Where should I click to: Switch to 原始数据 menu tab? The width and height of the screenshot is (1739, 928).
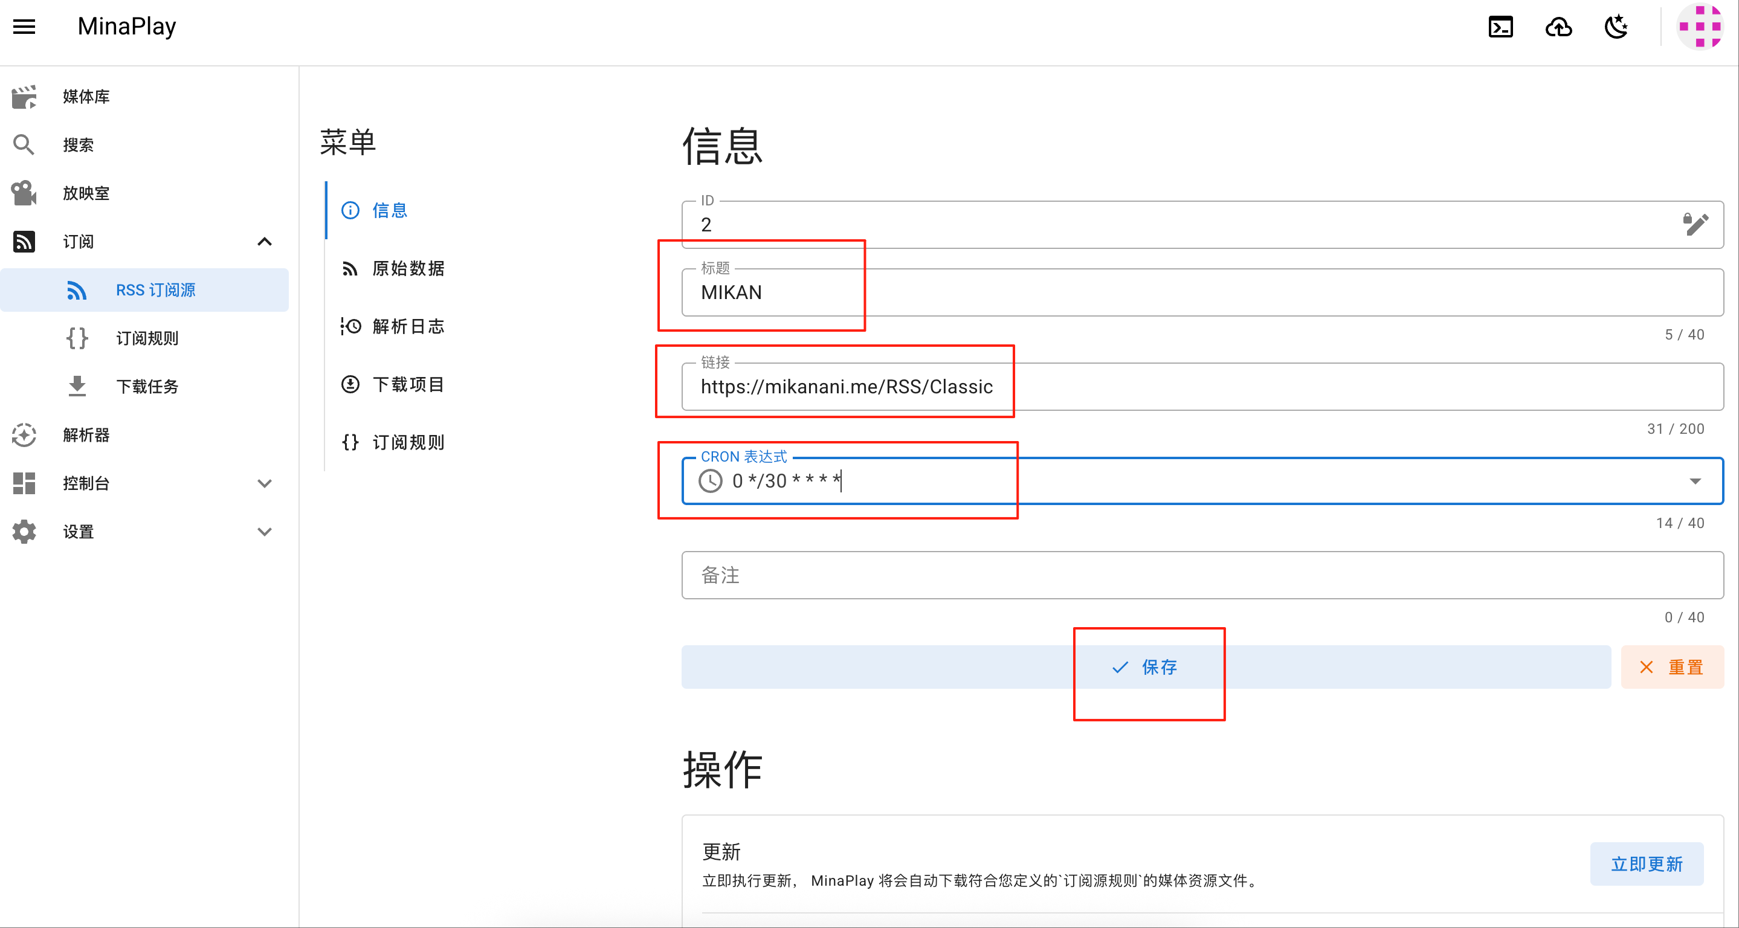(x=408, y=269)
